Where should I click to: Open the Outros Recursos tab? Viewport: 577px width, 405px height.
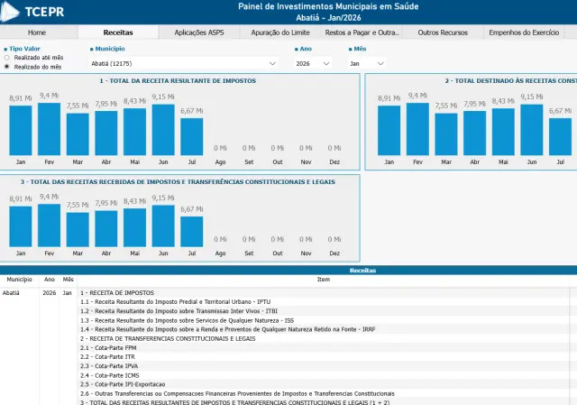tap(443, 32)
